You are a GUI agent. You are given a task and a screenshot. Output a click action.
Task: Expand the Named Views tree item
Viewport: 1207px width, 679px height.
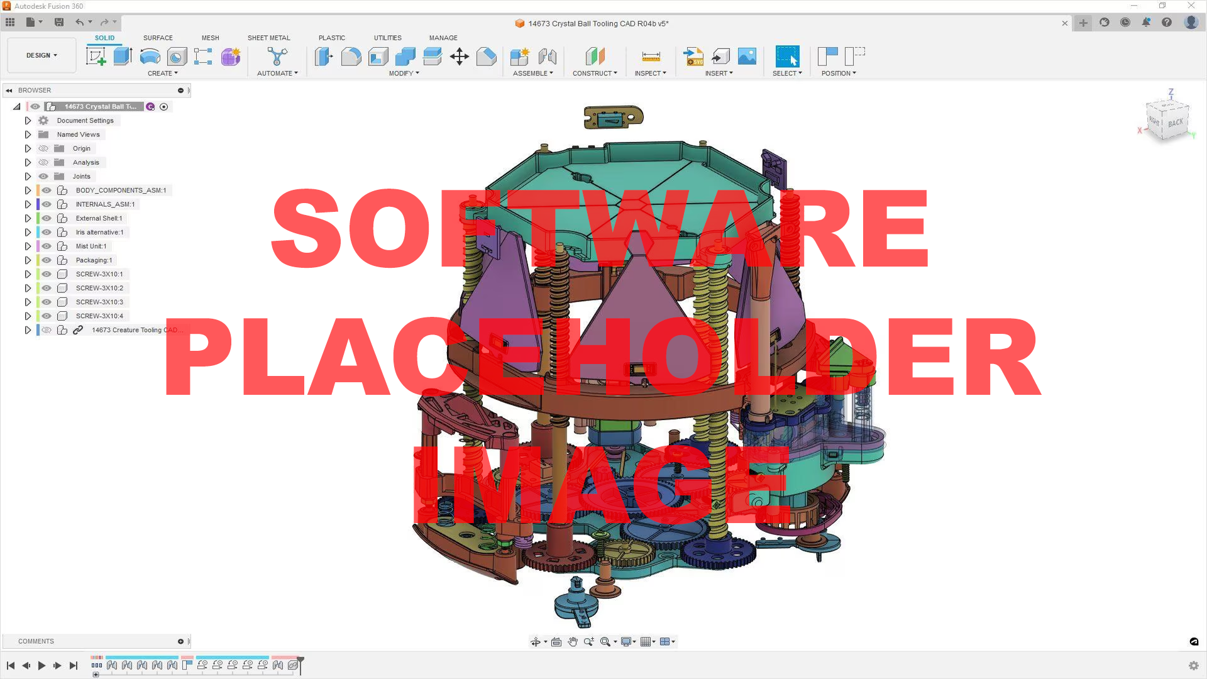[x=28, y=134]
